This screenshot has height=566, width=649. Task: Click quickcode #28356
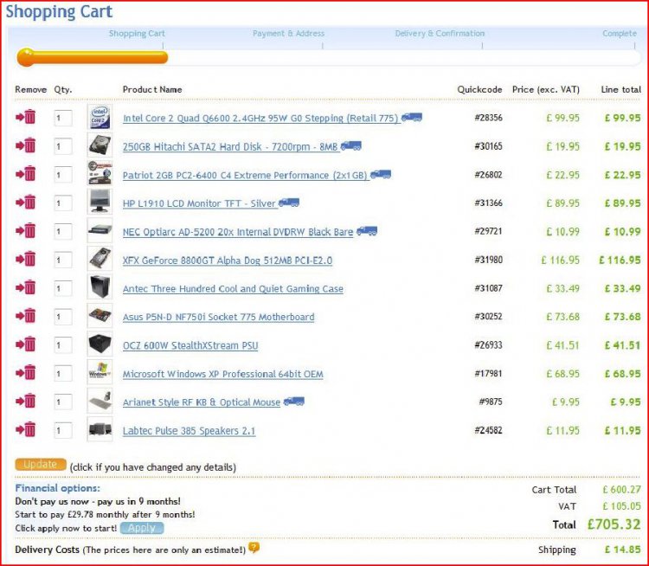(x=488, y=118)
